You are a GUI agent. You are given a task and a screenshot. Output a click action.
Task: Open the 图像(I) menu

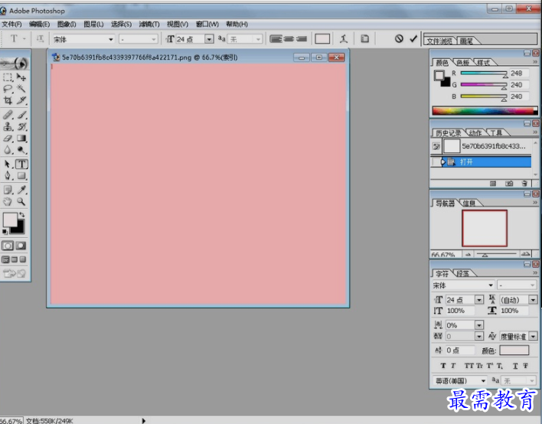[67, 24]
